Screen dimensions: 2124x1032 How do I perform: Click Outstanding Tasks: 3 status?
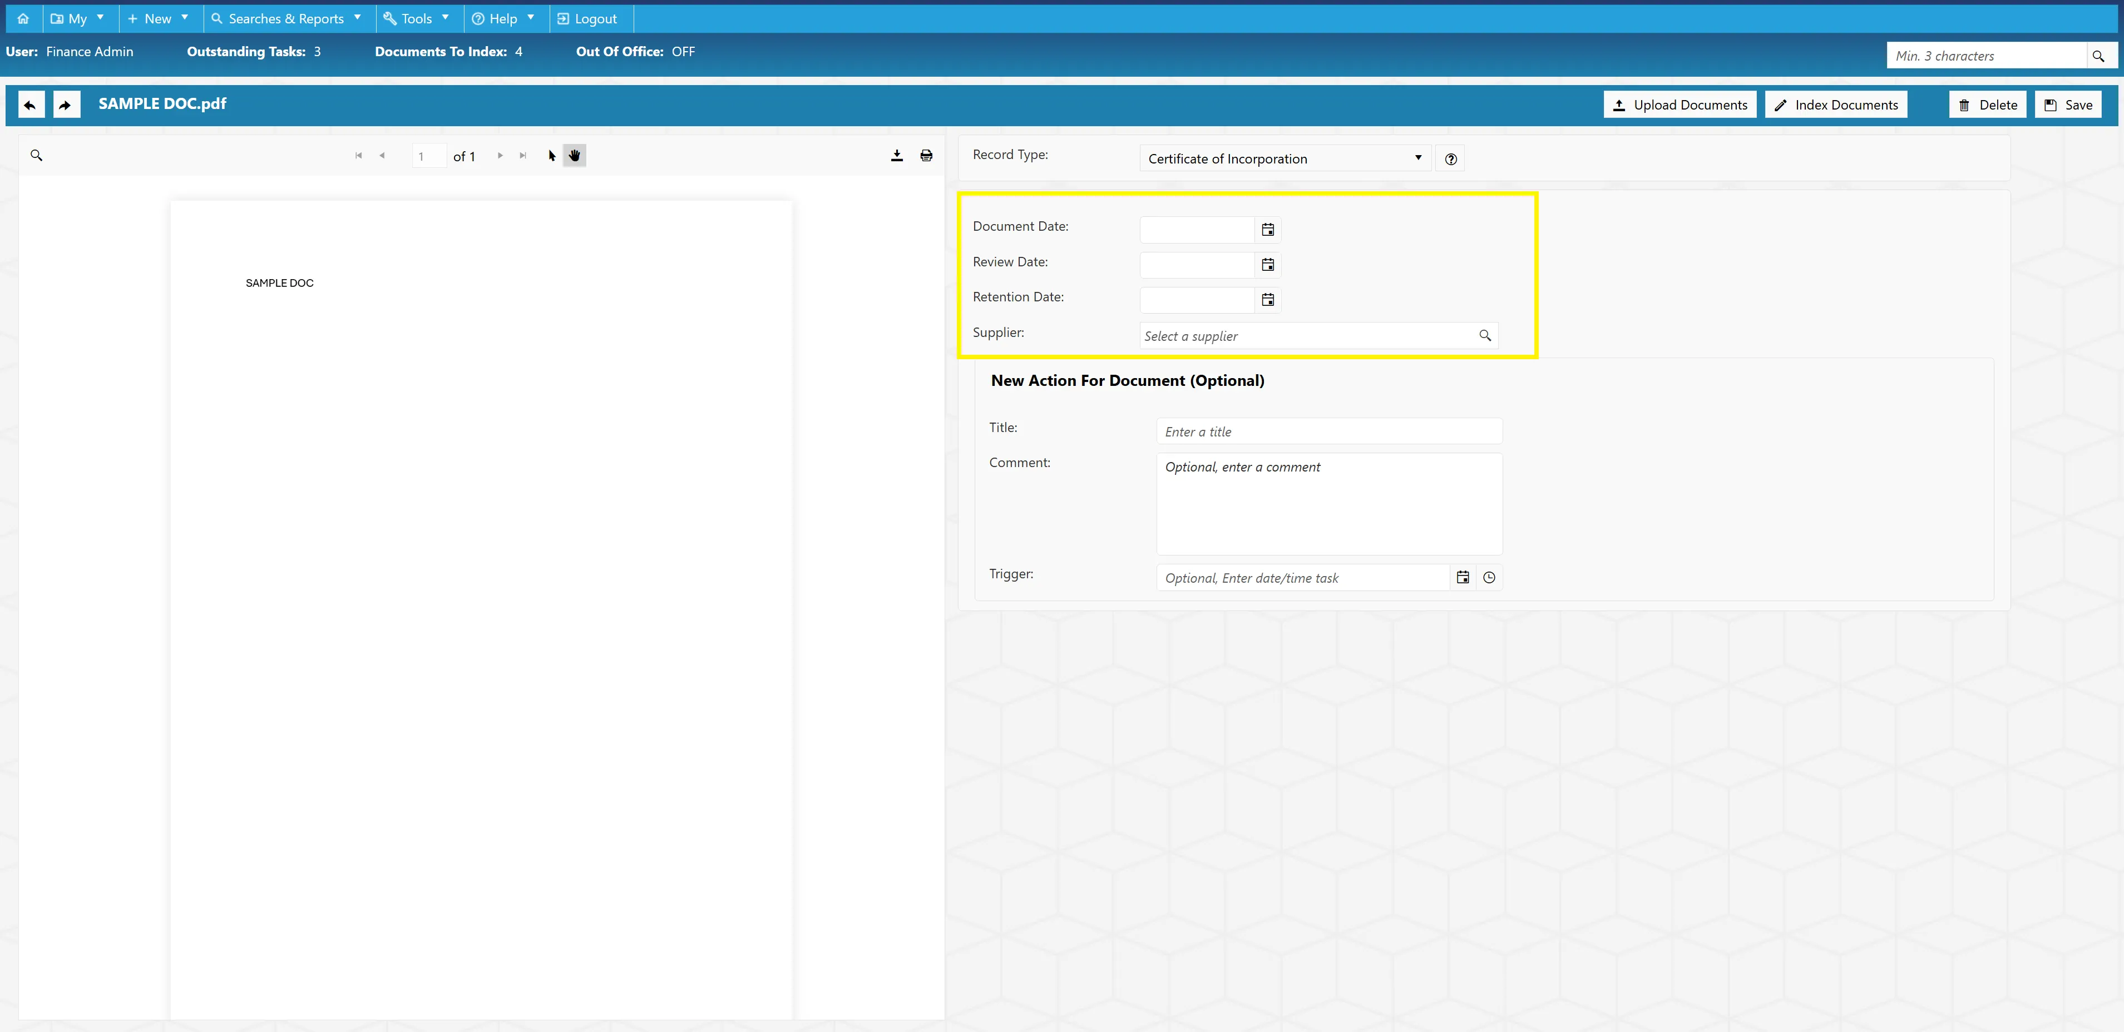point(254,51)
